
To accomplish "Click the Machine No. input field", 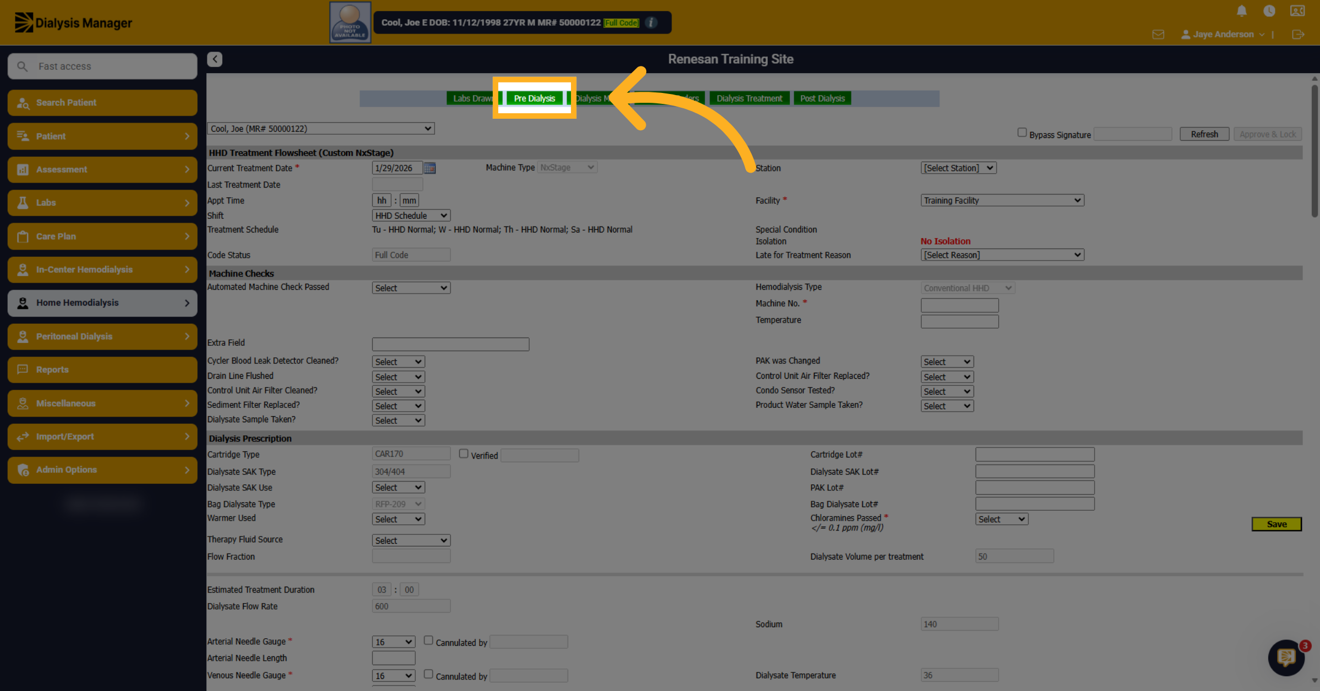I will tap(960, 305).
